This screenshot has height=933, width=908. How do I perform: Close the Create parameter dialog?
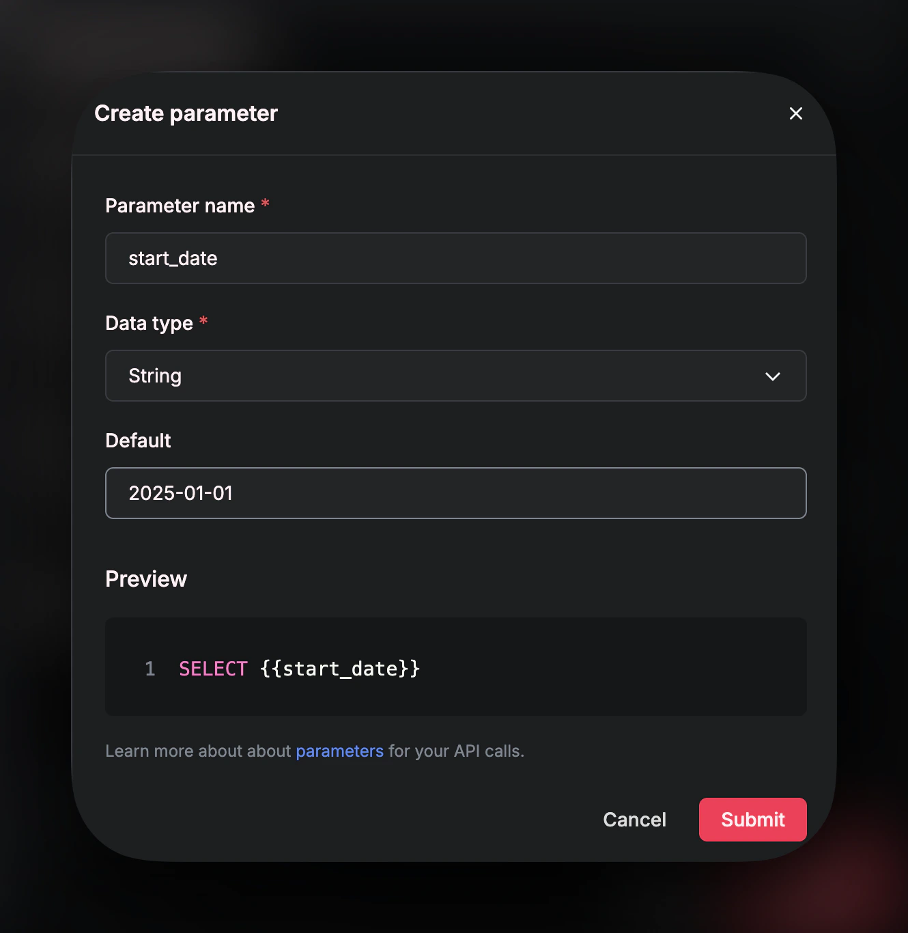795,113
